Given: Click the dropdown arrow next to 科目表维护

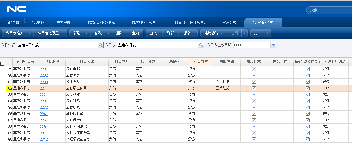Looking at the screenshot, I should pyautogui.click(x=30, y=33).
